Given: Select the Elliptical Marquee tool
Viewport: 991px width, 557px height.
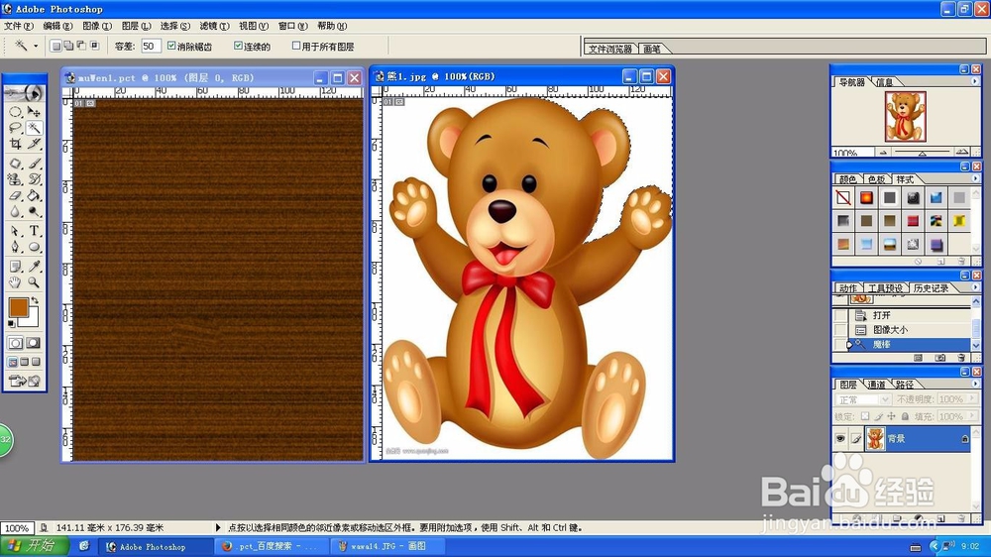Looking at the screenshot, I should pyautogui.click(x=15, y=112).
